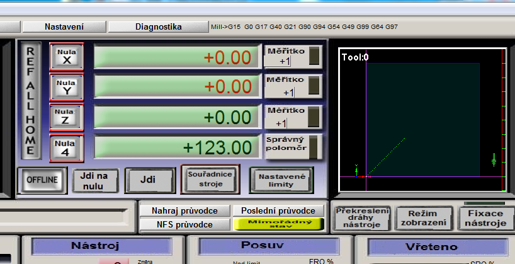Toggle Souřadnice stroje machine coordinates
Screen dimensions: 515x264
[x=210, y=180]
